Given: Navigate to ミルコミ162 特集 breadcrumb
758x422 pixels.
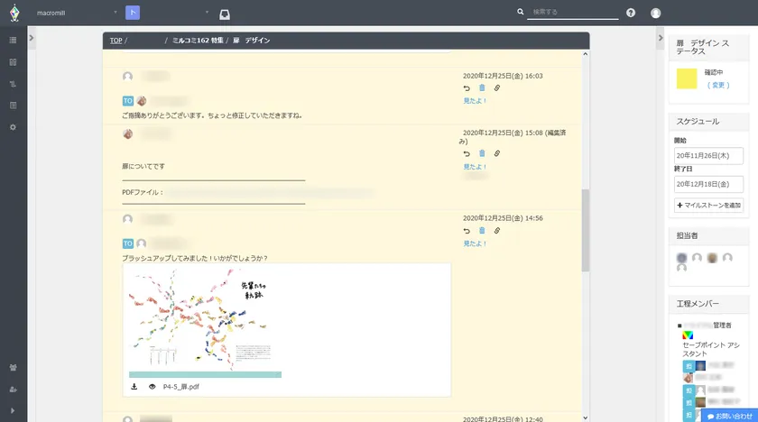Looking at the screenshot, I should (197, 41).
